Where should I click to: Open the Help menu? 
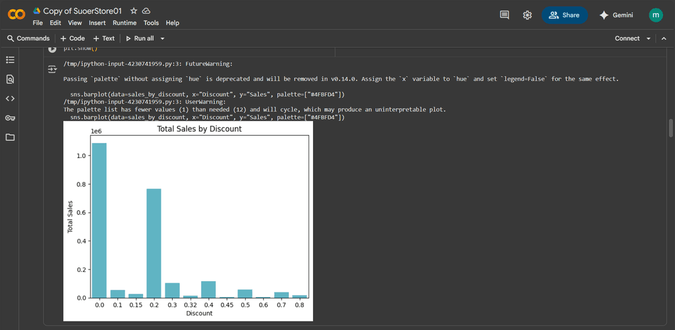pyautogui.click(x=173, y=23)
